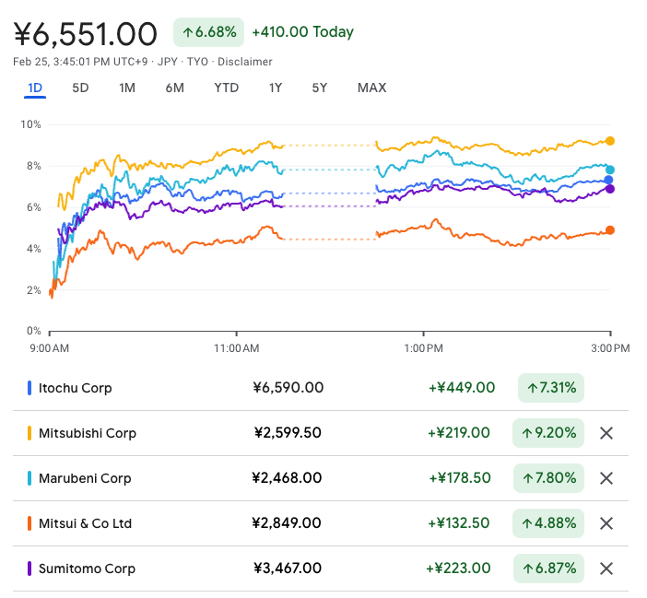Switch chart to 1Y range
Image resolution: width=647 pixels, height=598 pixels.
(x=276, y=88)
